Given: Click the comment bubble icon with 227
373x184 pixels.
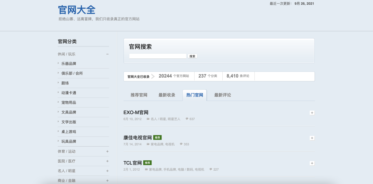Looking at the screenshot, I should [211, 169].
